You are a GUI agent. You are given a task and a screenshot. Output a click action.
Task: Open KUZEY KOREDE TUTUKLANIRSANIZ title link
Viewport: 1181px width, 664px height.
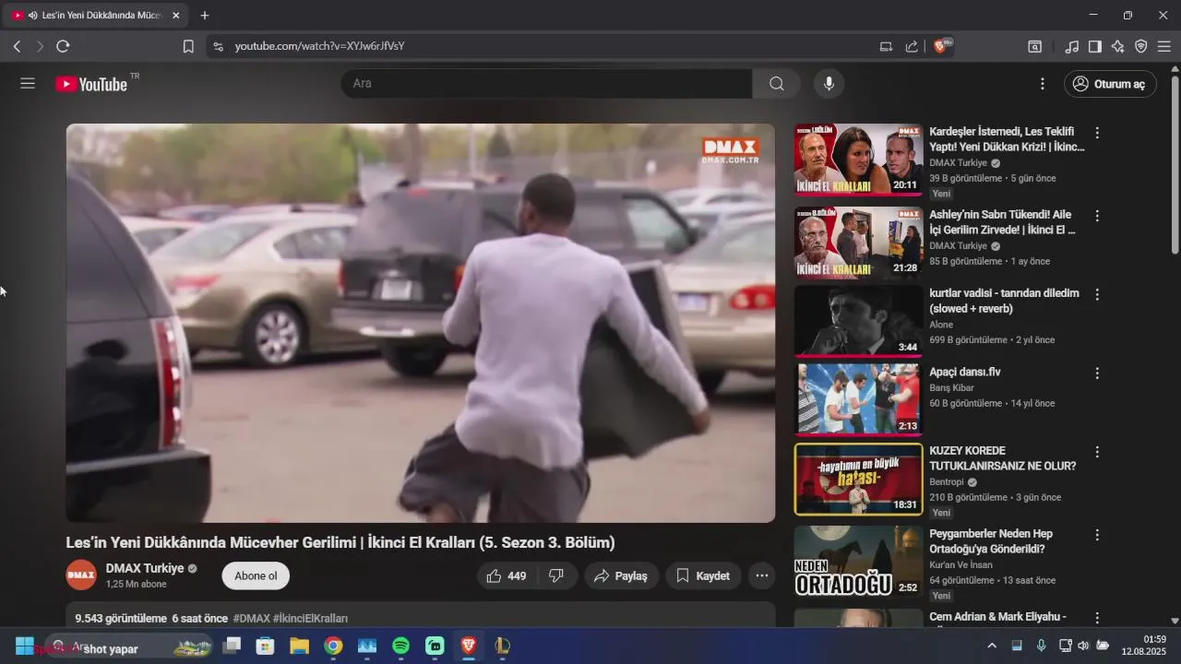click(1003, 458)
